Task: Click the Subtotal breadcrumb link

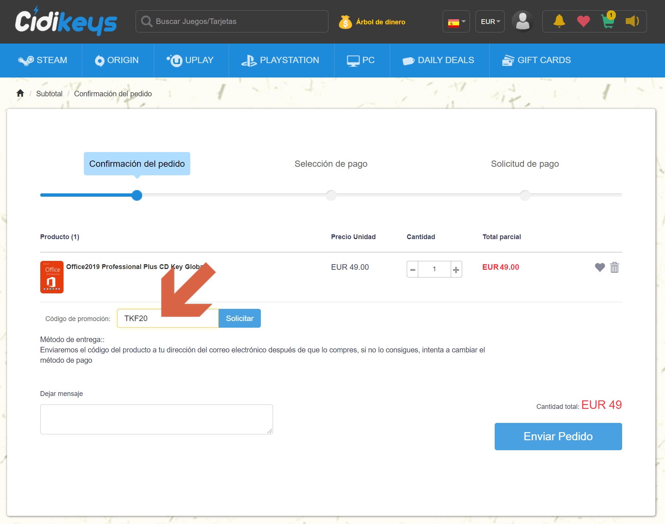Action: pyautogui.click(x=49, y=94)
